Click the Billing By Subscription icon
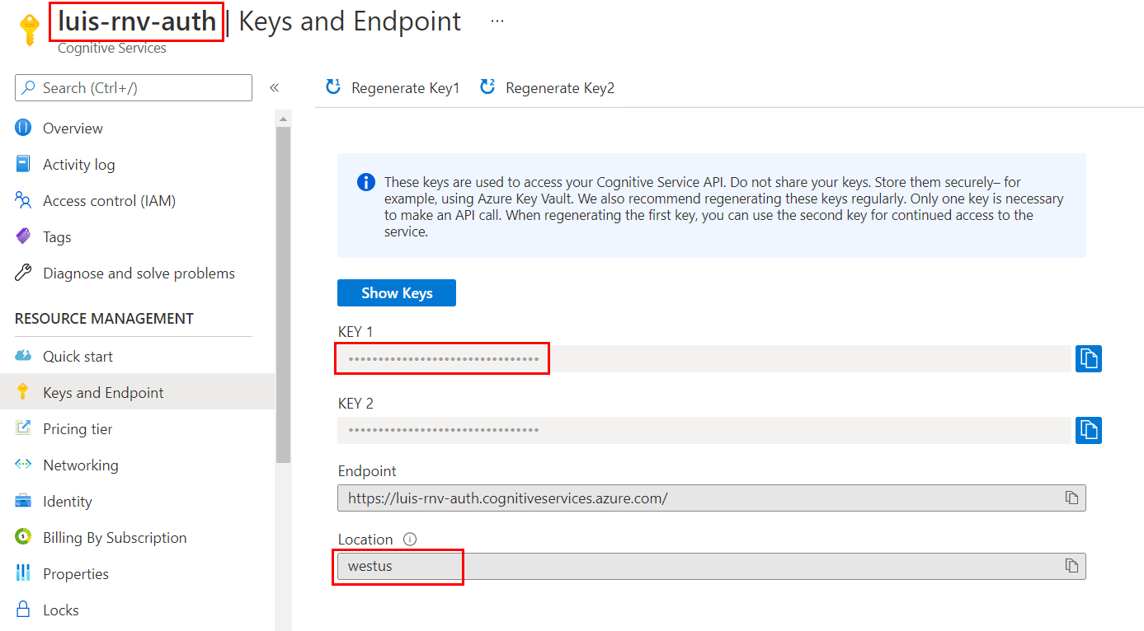This screenshot has width=1144, height=631. coord(23,537)
